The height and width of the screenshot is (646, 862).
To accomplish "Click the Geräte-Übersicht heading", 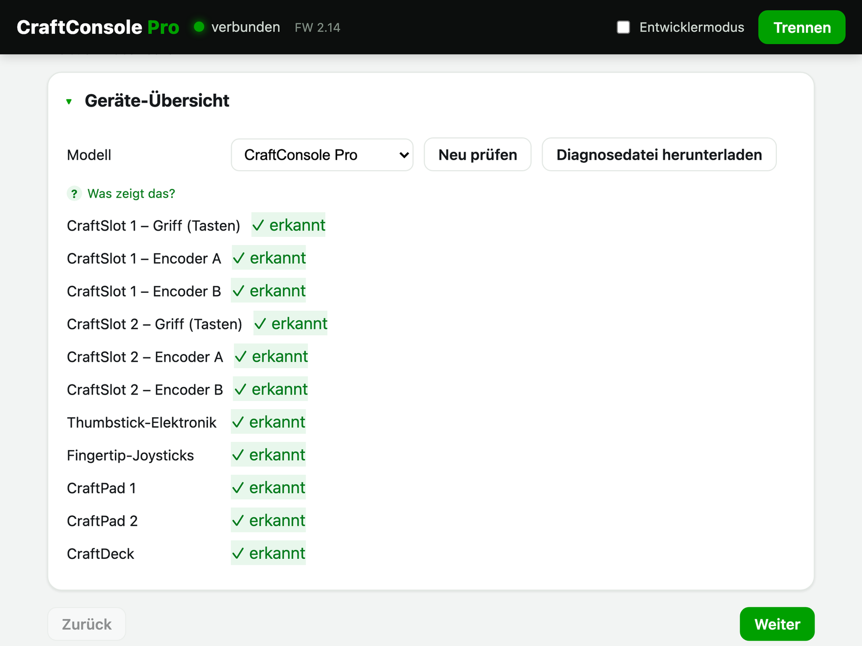I will (157, 101).
